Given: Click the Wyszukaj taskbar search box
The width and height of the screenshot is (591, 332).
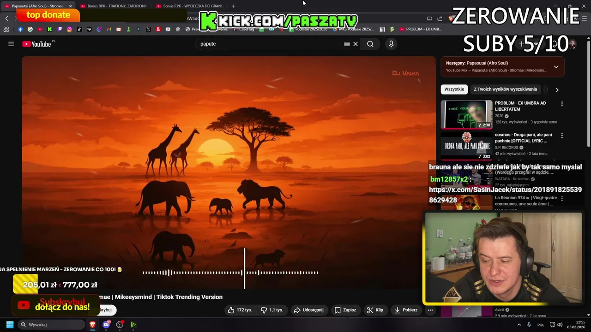Looking at the screenshot, I should coord(51,325).
